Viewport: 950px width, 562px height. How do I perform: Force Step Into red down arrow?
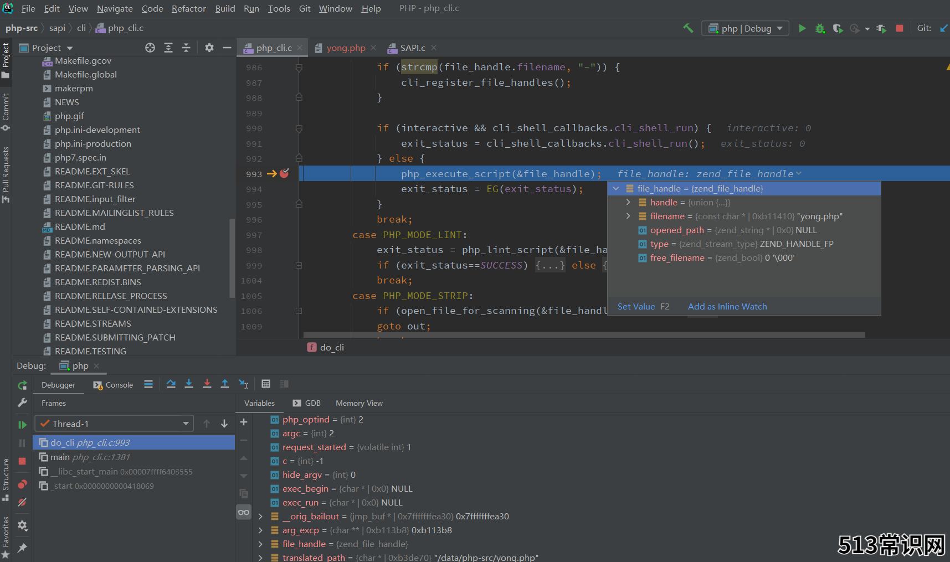pos(207,384)
